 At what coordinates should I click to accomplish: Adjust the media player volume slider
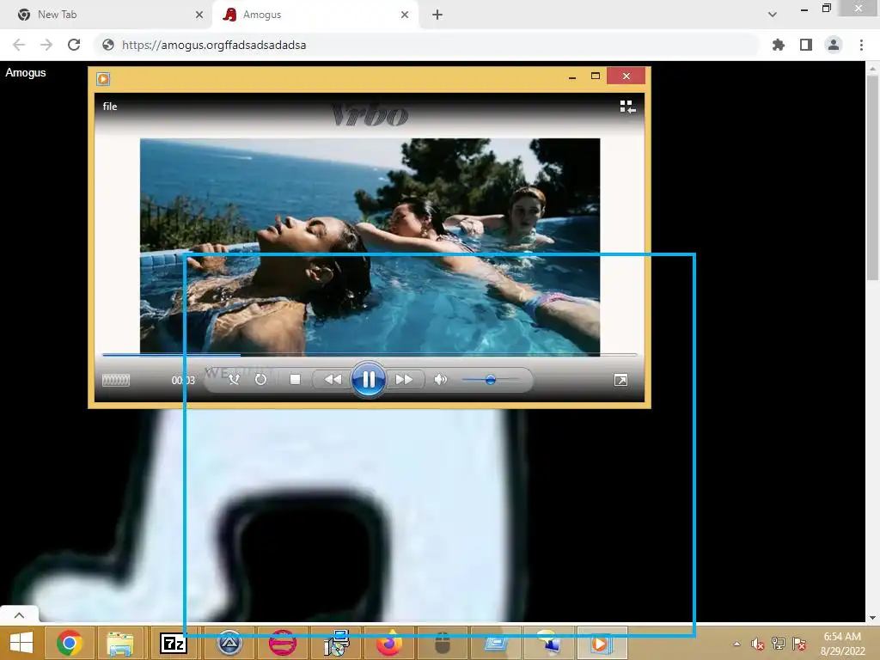coord(490,380)
